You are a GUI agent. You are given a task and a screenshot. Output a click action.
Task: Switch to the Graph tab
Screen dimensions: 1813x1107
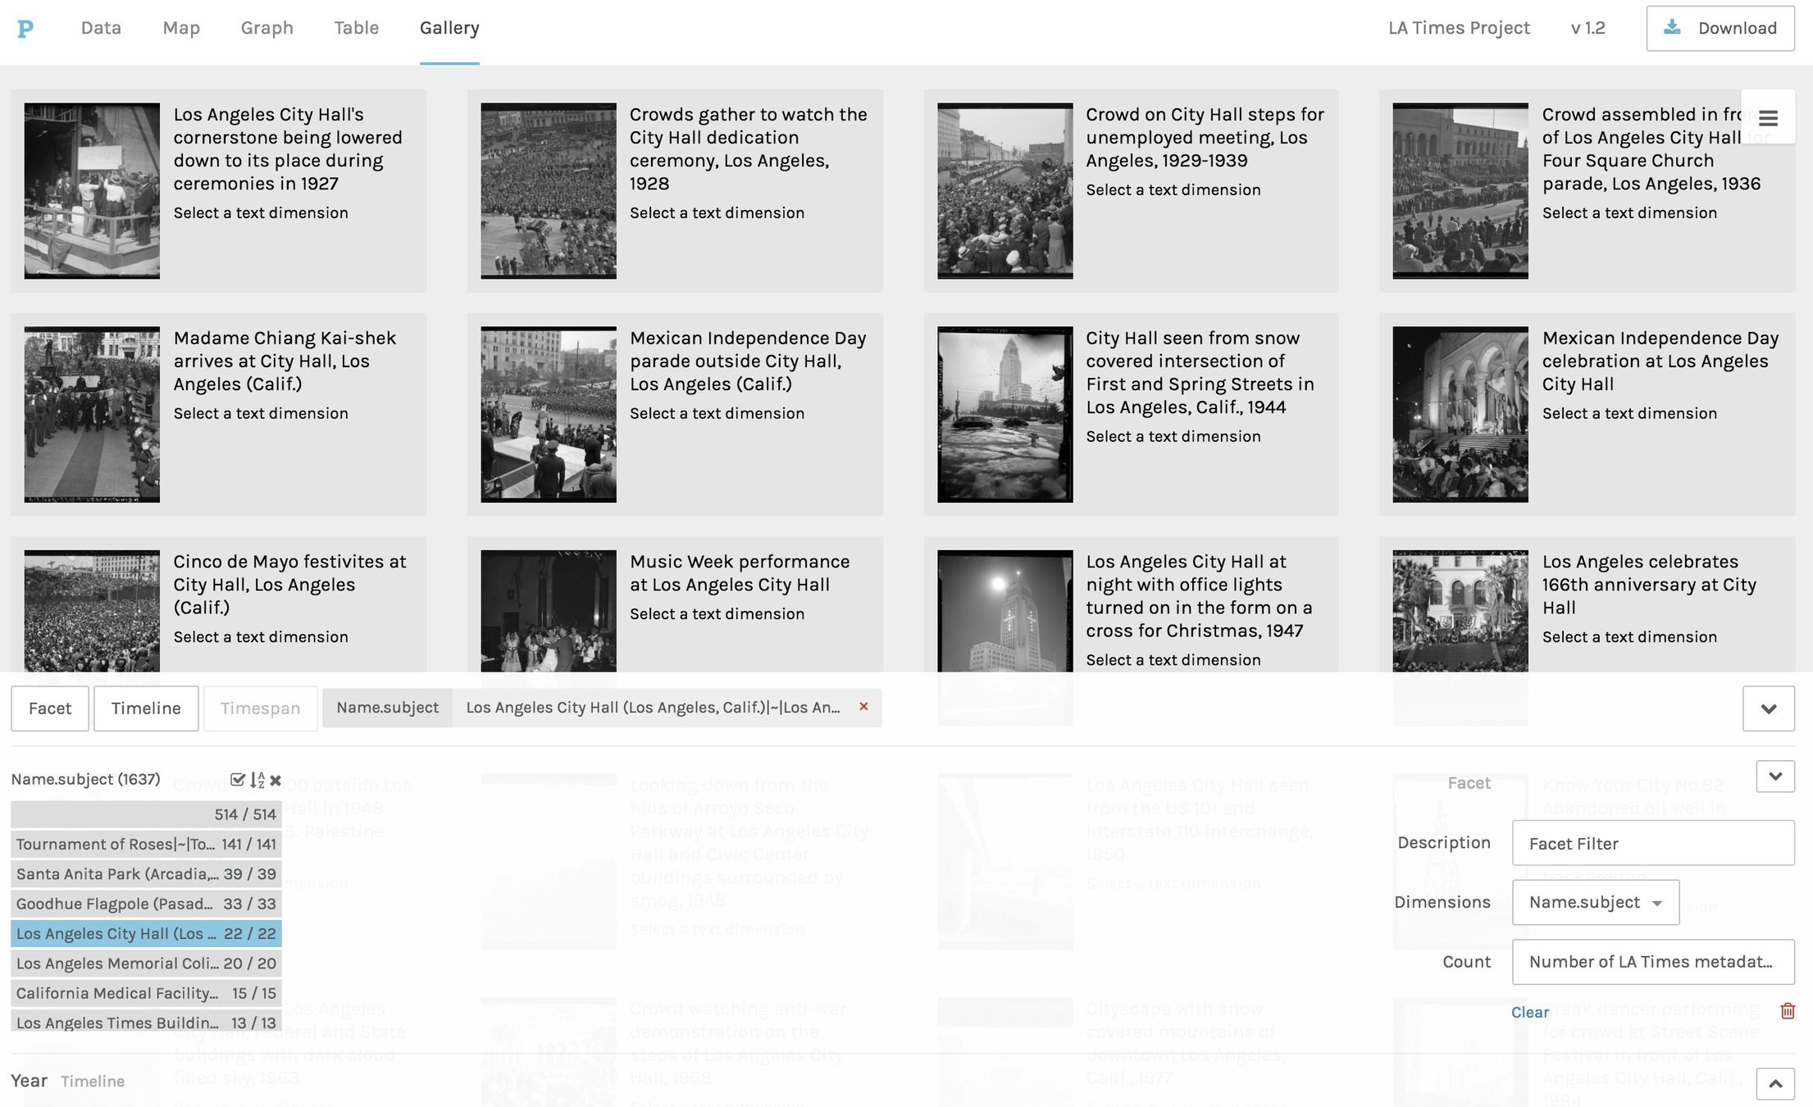[266, 28]
